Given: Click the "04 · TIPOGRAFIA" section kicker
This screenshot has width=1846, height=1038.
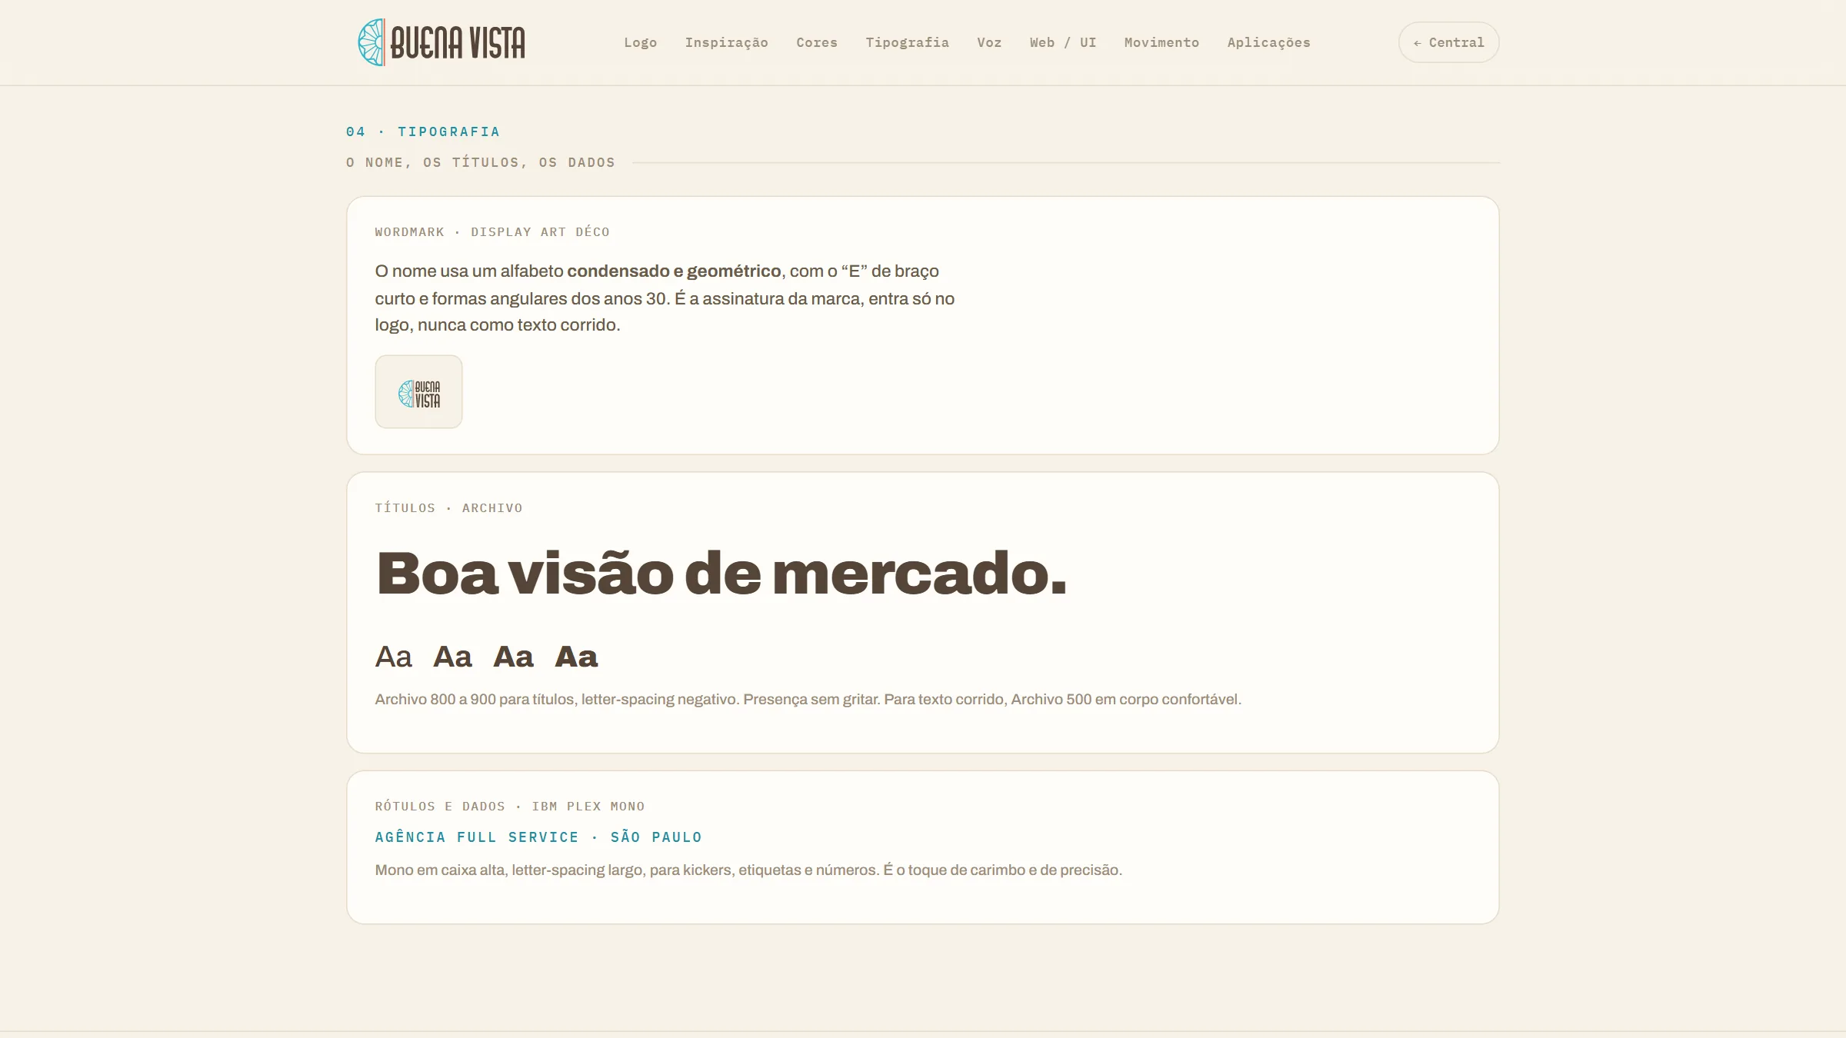Looking at the screenshot, I should click(423, 131).
